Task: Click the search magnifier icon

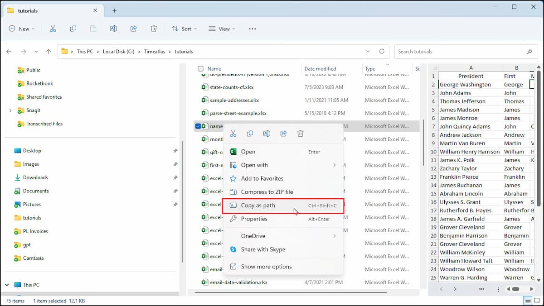Action: (x=529, y=51)
